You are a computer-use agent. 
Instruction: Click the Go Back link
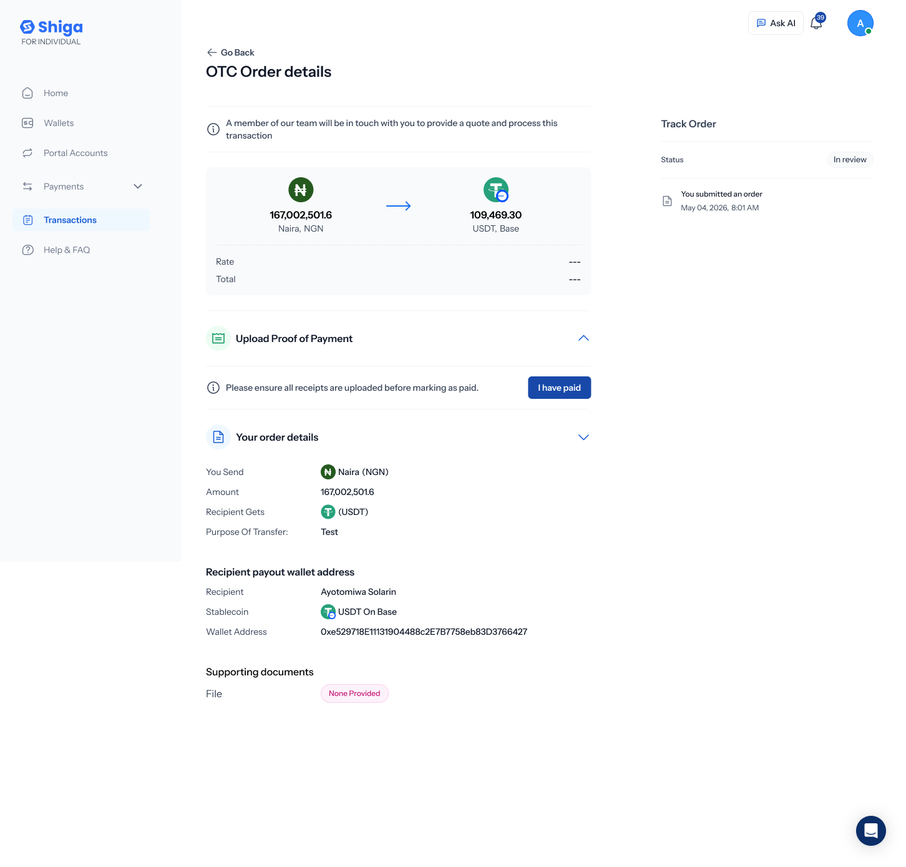tap(230, 52)
